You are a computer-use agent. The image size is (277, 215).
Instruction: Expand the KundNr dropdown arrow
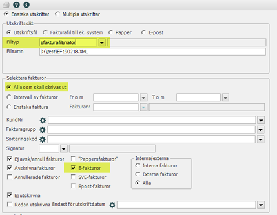[261, 120]
